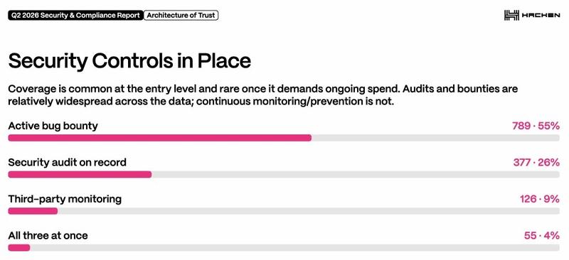Viewport: 569px width, 260px height.
Task: Click the coverage description paragraph
Action: point(262,95)
